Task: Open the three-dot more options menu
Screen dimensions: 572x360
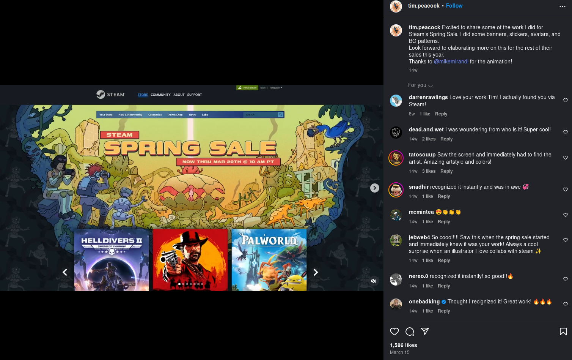Action: [x=563, y=6]
